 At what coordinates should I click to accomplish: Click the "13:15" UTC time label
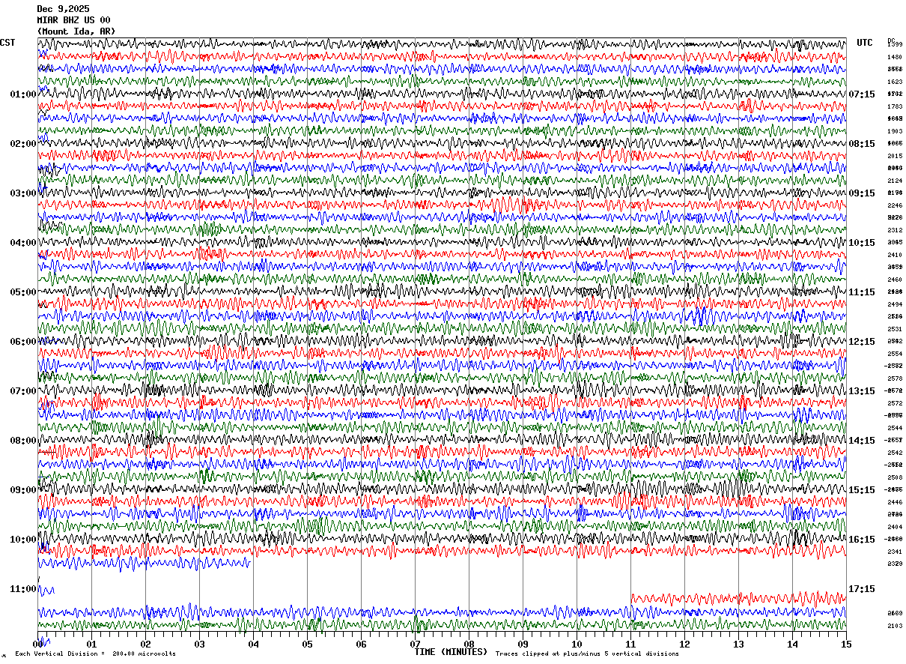[x=862, y=391]
